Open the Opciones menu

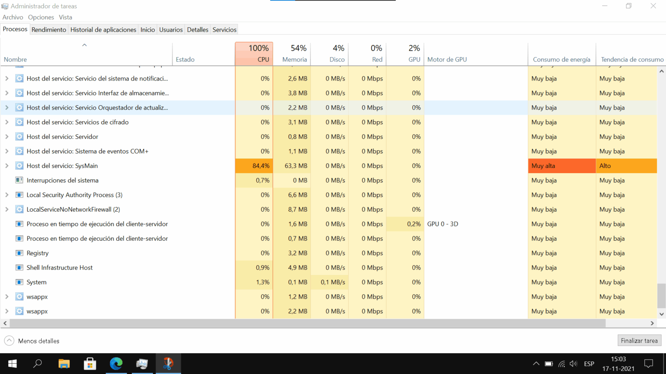41,17
